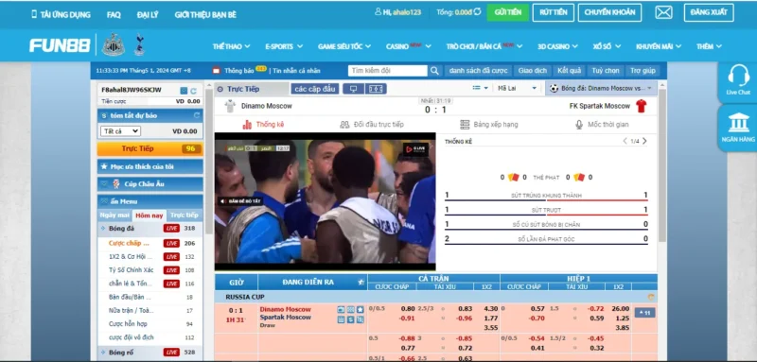Go to next statistics page arrow
Image resolution: width=757 pixels, height=362 pixels.
coord(644,141)
